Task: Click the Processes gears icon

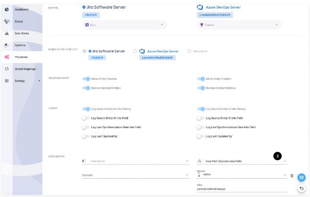Action: 7,57
